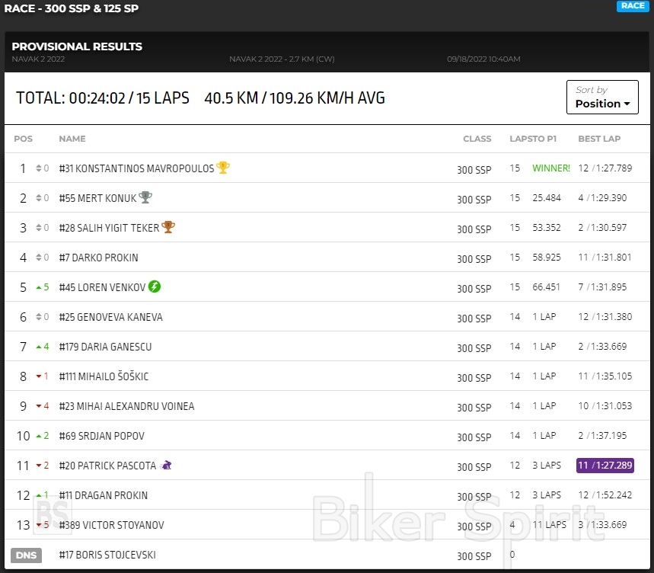Open rider #25 Genoveva Kaneva entry
This screenshot has height=573, width=654.
point(110,317)
